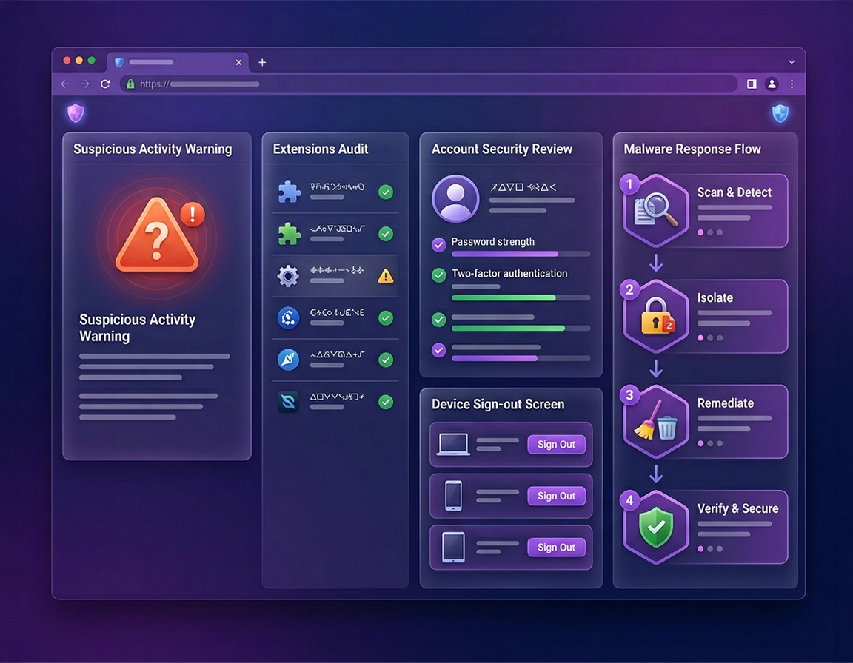This screenshot has width=853, height=663.
Task: Close the current browser tab
Action: coord(238,62)
